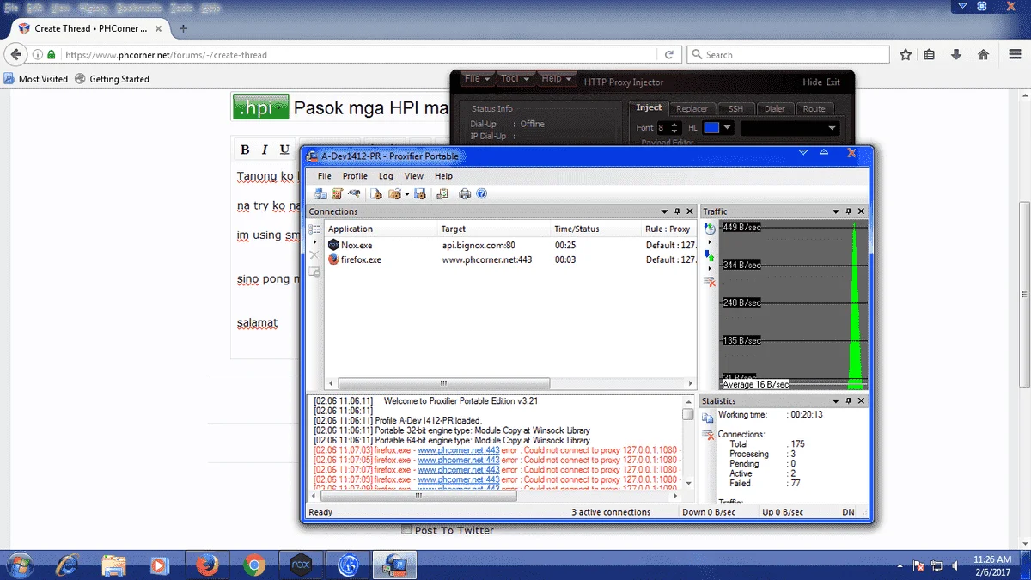Open File dropdown in HTTP Proxy Injector
The width and height of the screenshot is (1031, 580).
click(477, 79)
